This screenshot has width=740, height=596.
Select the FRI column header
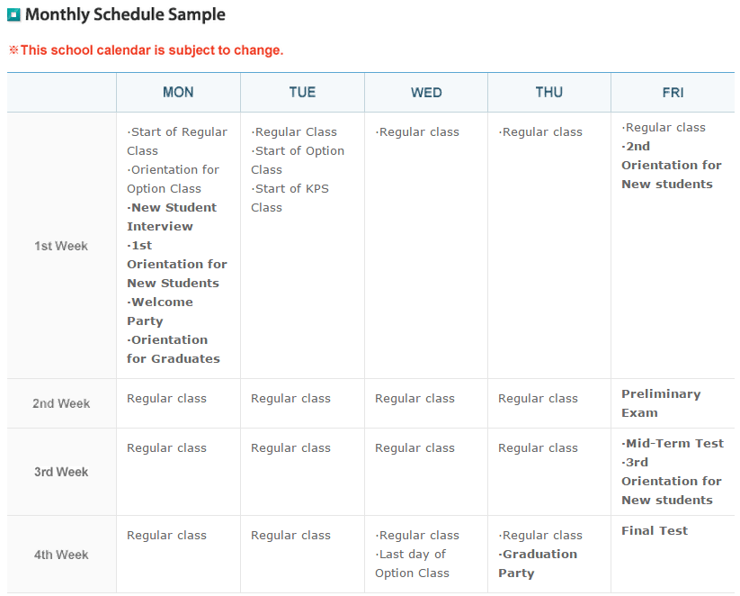coord(673,92)
